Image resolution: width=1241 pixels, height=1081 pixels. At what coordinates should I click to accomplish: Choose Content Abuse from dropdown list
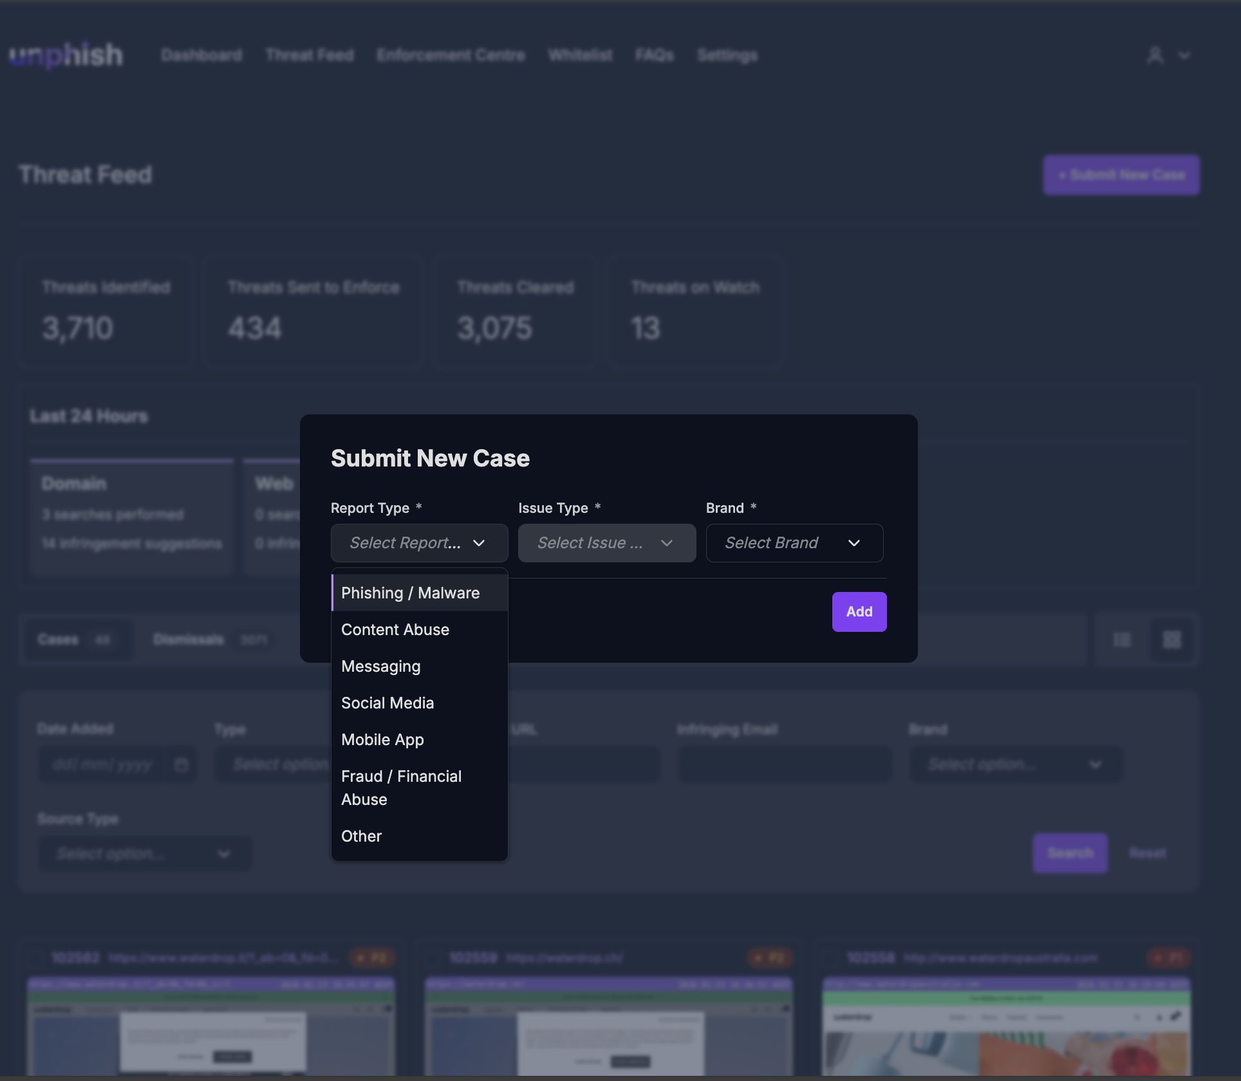point(395,629)
